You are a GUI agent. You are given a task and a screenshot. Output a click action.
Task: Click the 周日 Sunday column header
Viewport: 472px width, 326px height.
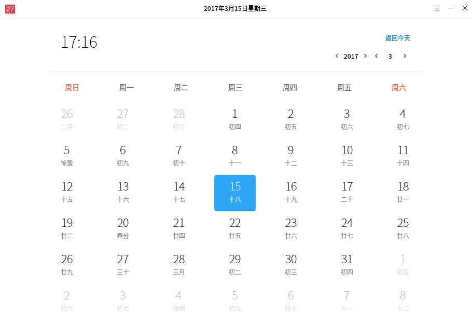(72, 88)
